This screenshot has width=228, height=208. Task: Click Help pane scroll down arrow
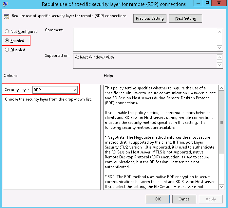221,187
